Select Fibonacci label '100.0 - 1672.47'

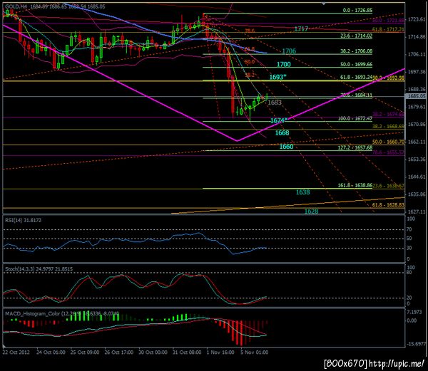coord(355,118)
